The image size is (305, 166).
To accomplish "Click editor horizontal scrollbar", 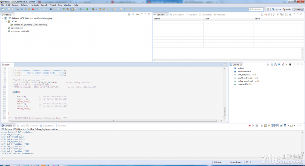I will click(114, 121).
